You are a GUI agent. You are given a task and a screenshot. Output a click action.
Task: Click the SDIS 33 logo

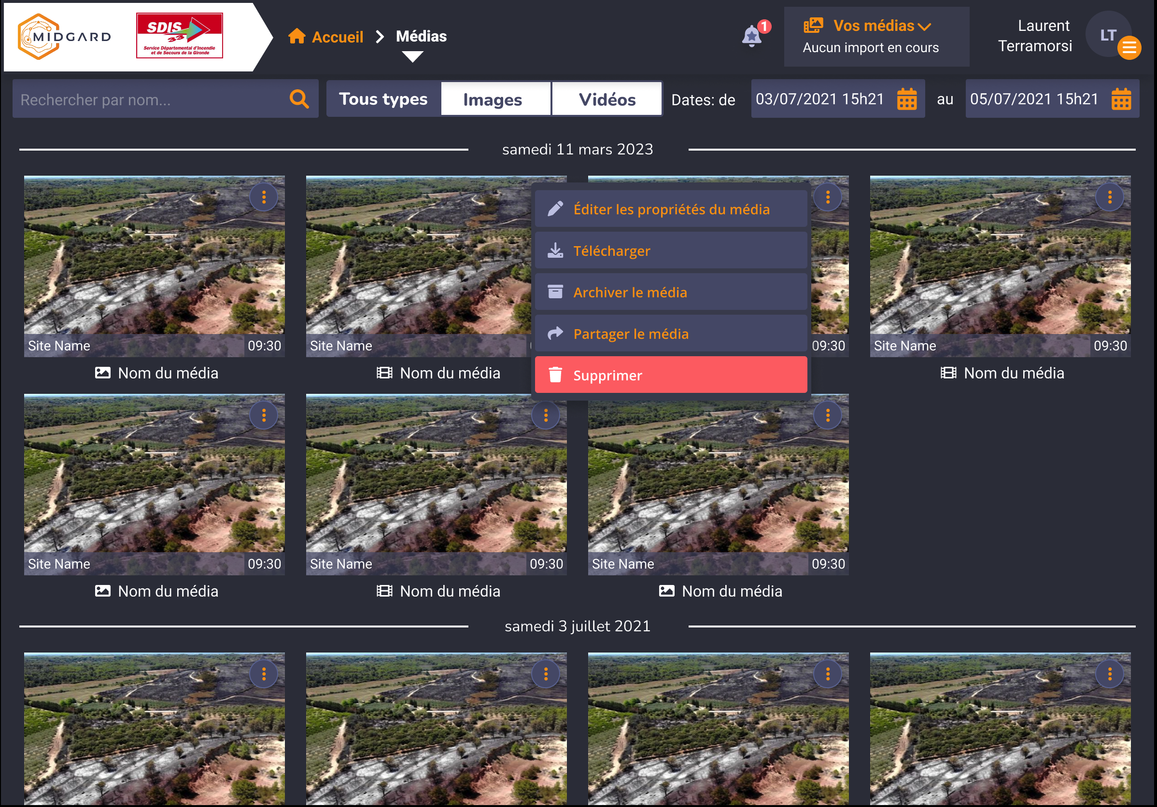(x=180, y=36)
